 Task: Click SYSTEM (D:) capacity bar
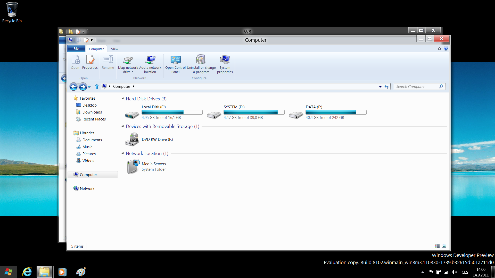(x=254, y=112)
